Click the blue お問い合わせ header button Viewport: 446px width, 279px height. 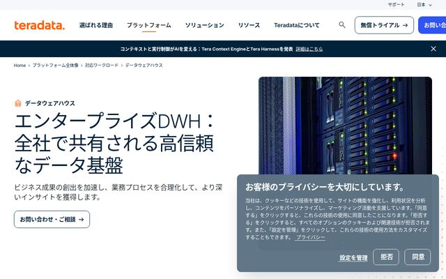pyautogui.click(x=432, y=25)
